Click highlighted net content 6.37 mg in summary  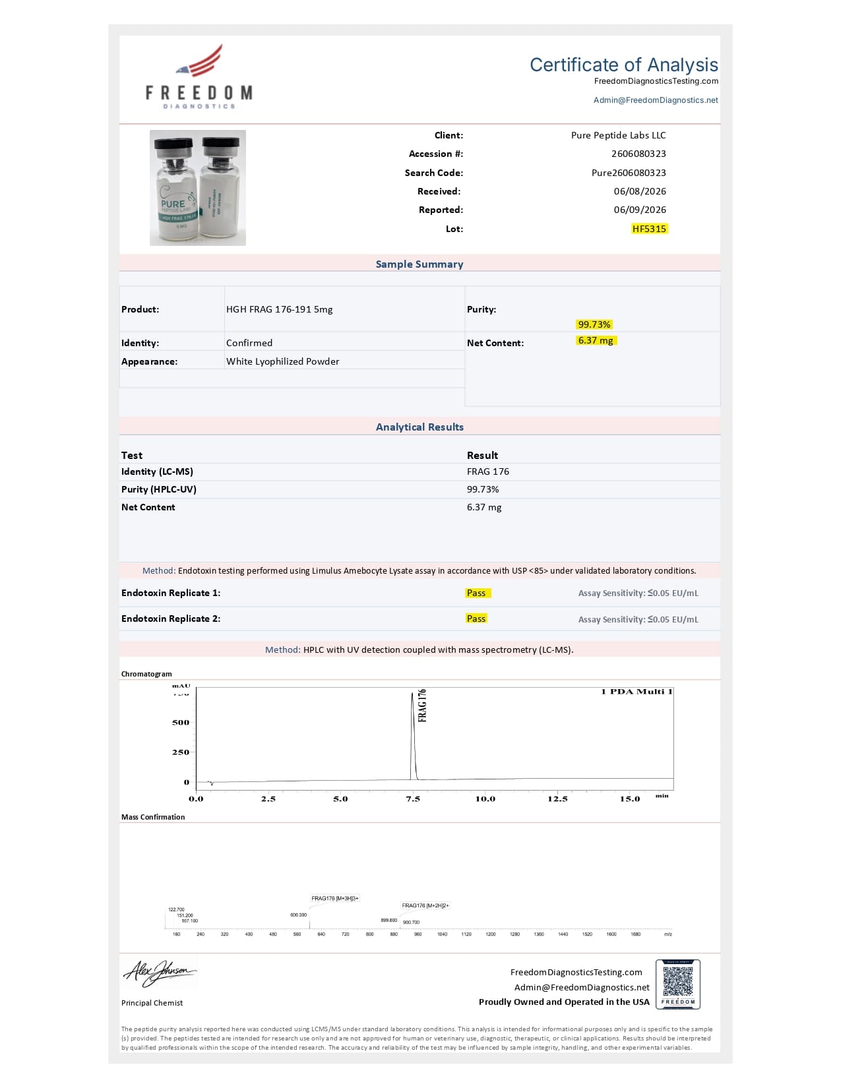[596, 340]
